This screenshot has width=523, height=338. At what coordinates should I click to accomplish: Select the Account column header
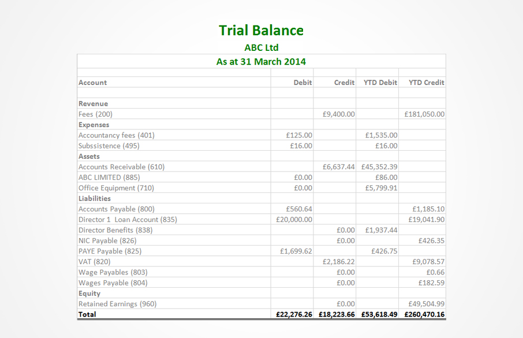pyautogui.click(x=93, y=83)
